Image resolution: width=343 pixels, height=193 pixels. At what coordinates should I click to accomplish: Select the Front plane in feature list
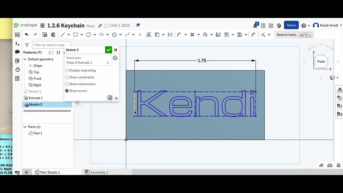tap(38, 79)
